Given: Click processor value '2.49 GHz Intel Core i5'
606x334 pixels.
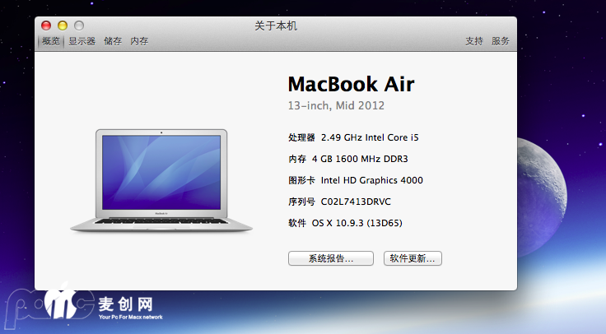Looking at the screenshot, I should 370,137.
